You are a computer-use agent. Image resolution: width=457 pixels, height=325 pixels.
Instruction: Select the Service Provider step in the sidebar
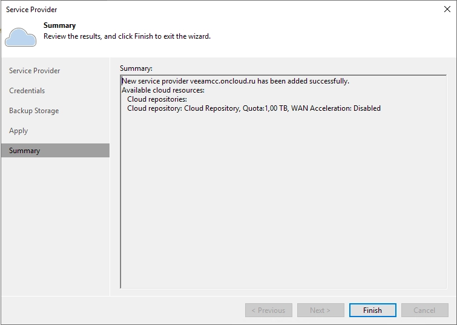(x=35, y=71)
